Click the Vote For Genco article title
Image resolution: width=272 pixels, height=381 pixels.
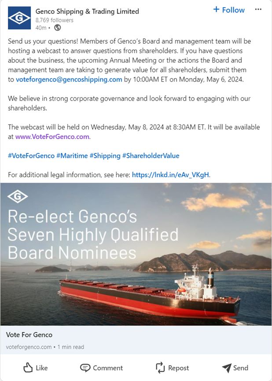[x=29, y=335]
